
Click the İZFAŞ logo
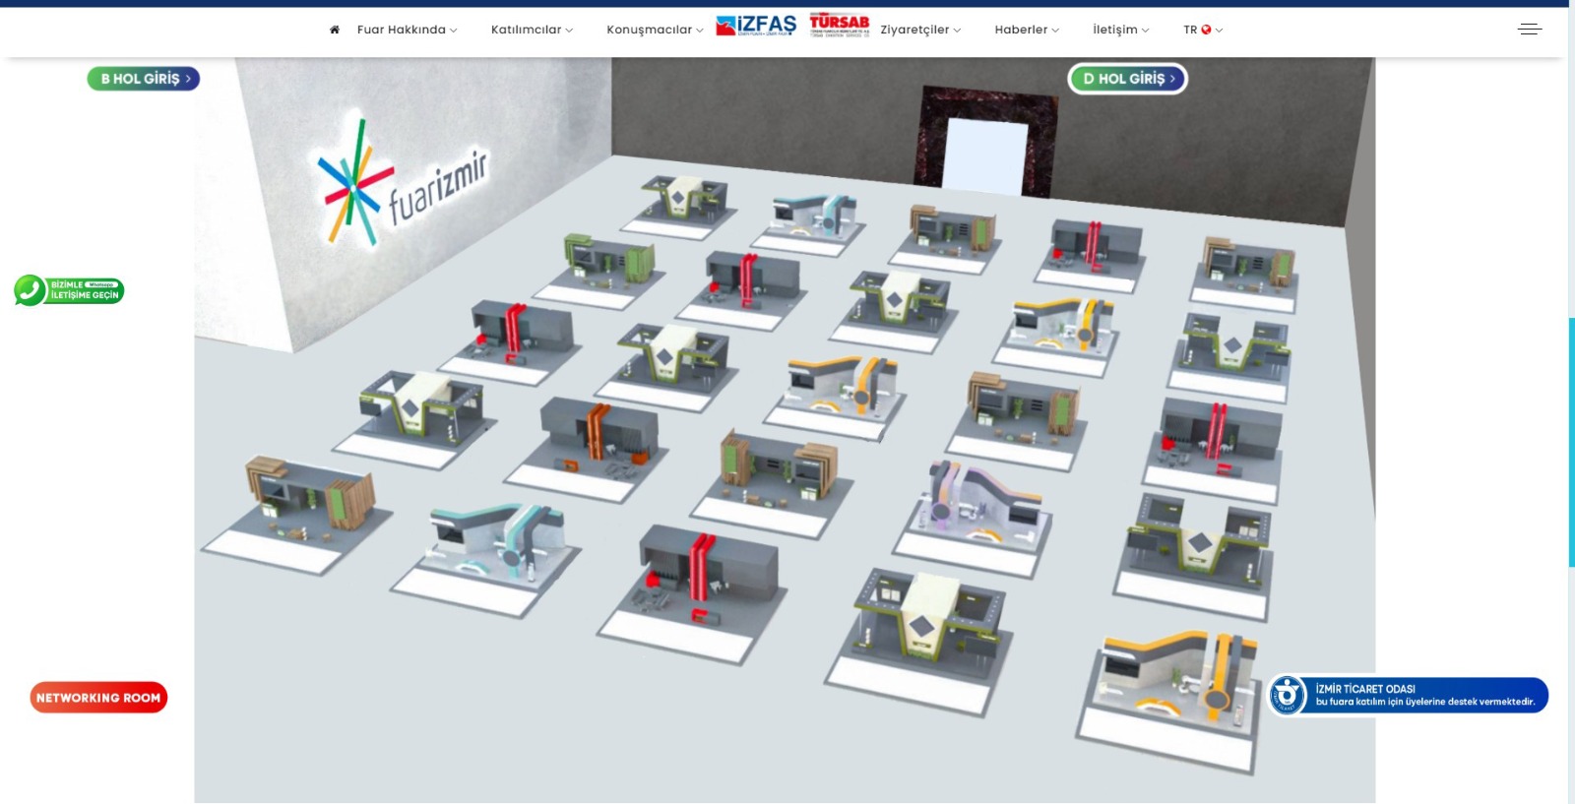coord(756,26)
